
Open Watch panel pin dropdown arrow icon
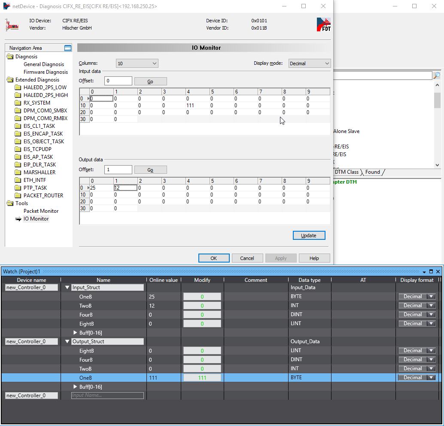tap(424, 272)
